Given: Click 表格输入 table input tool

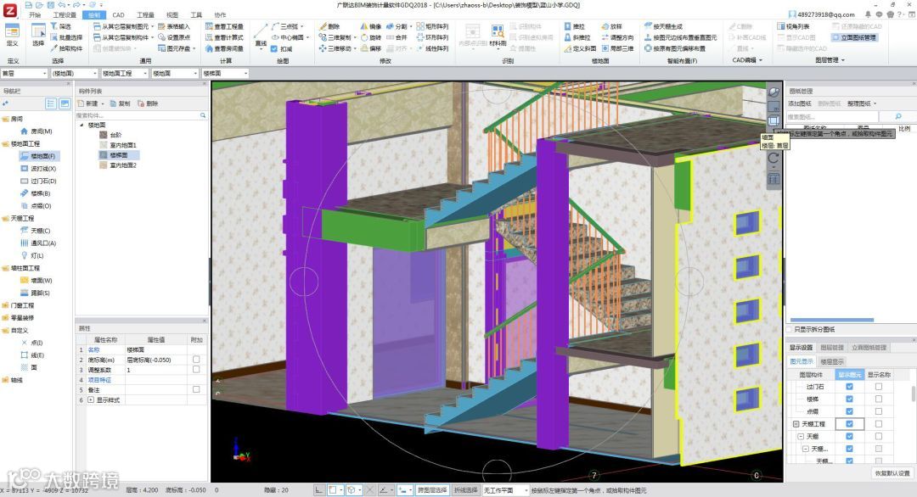Looking at the screenshot, I should (174, 26).
